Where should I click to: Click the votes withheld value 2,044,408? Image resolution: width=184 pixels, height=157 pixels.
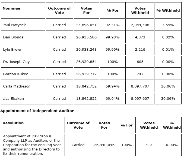(140, 25)
